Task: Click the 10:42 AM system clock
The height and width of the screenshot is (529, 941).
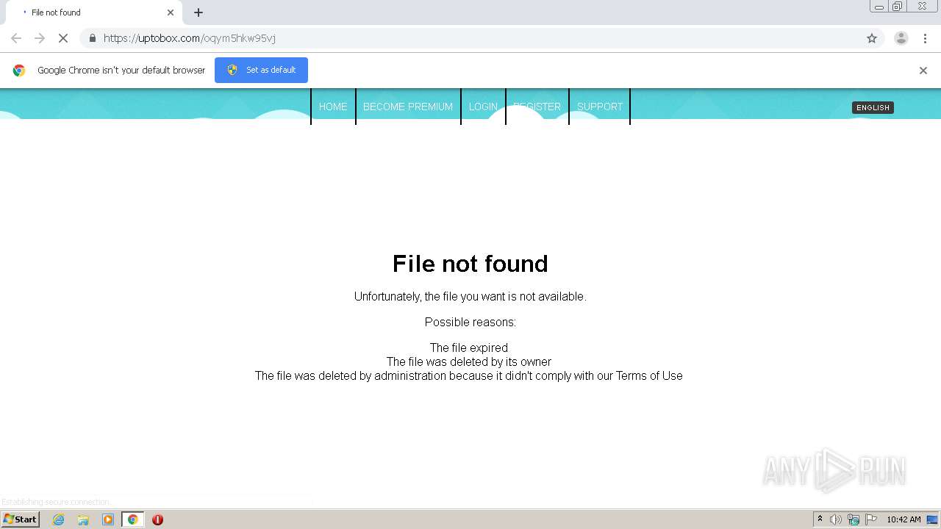Action: 904,519
